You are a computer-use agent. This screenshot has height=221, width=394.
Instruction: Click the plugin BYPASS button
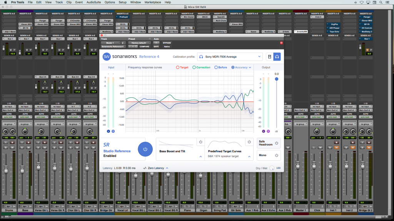pos(167,43)
